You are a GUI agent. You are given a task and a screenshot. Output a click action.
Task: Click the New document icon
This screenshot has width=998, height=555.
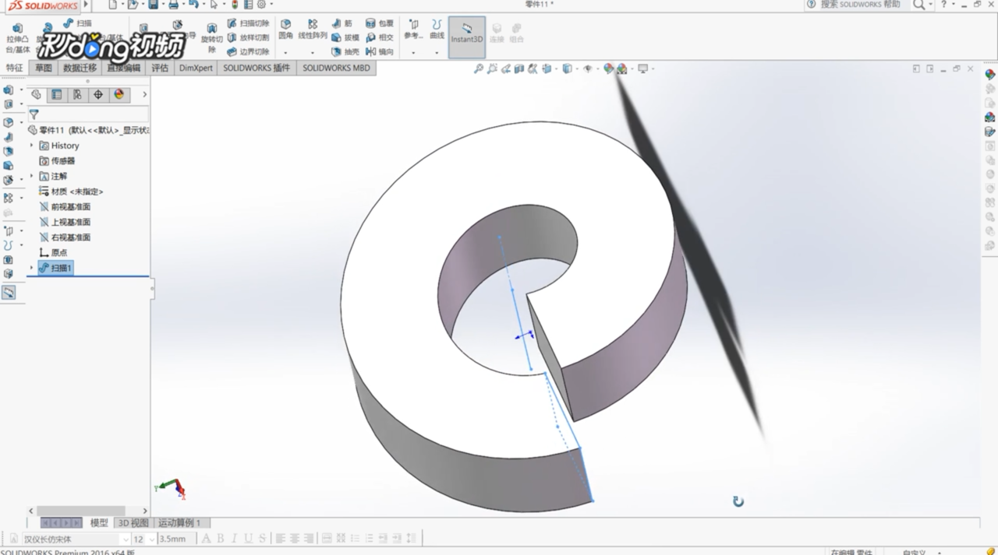[113, 5]
